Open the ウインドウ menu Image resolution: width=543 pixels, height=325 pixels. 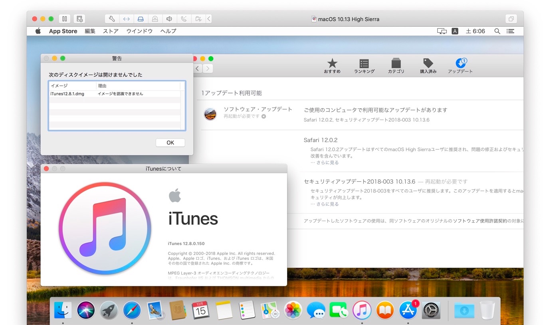tap(139, 31)
